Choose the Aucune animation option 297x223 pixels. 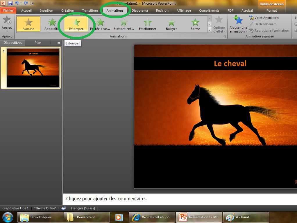point(28,24)
